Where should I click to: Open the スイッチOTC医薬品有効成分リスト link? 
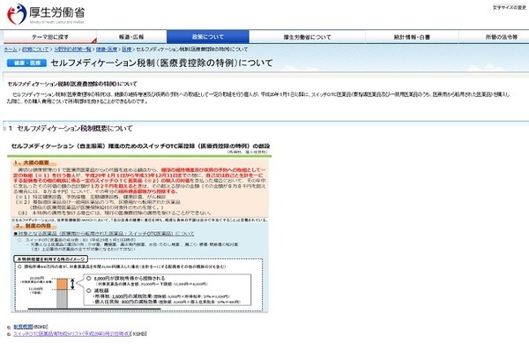tap(71, 334)
